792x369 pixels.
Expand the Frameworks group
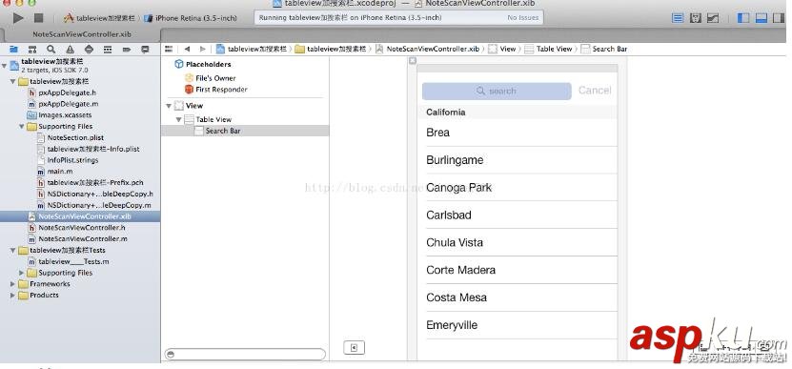[x=12, y=284]
